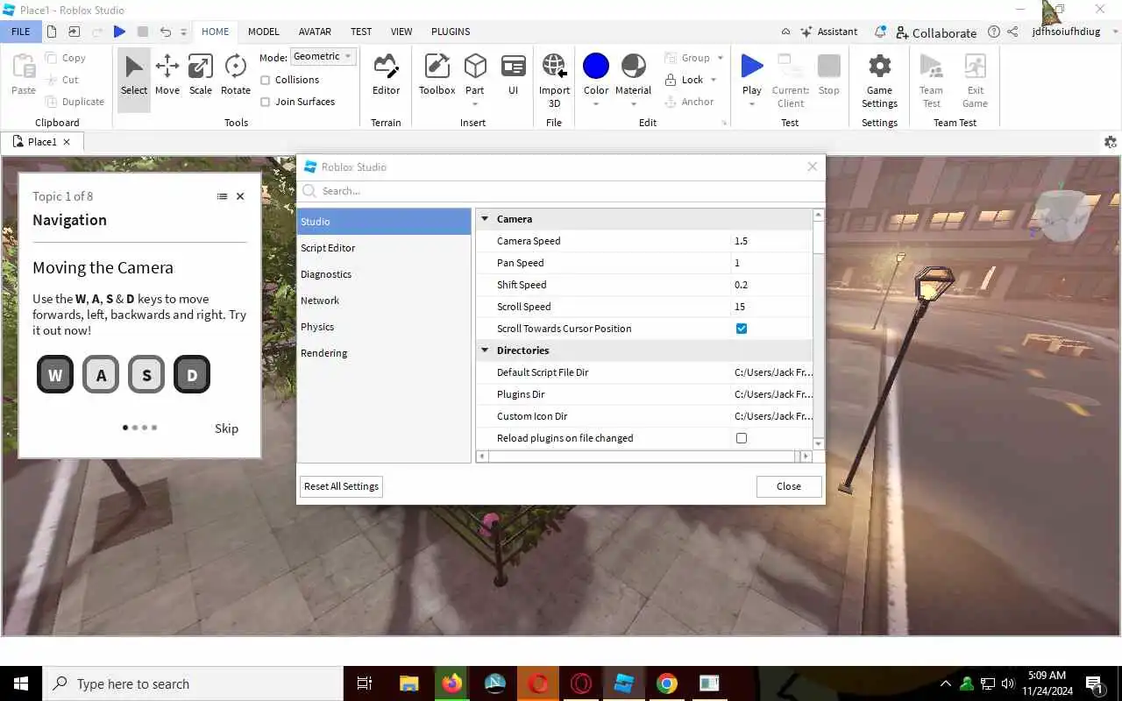Click the Windows taskbar search box
This screenshot has height=701, width=1122.
pos(194,683)
